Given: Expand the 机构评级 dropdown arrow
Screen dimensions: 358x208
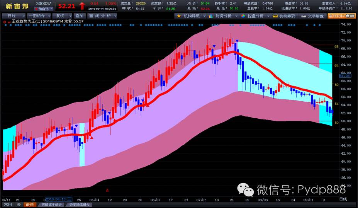Looking at the screenshot, I should pyautogui.click(x=204, y=16).
